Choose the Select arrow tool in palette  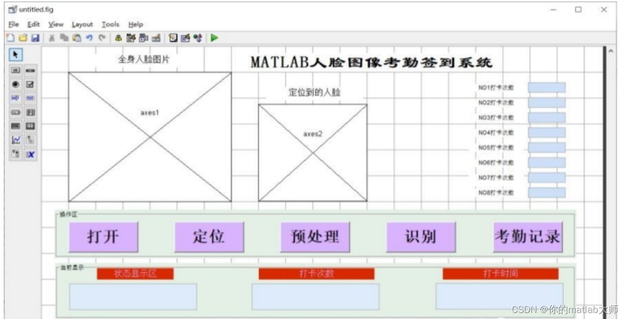(x=15, y=54)
